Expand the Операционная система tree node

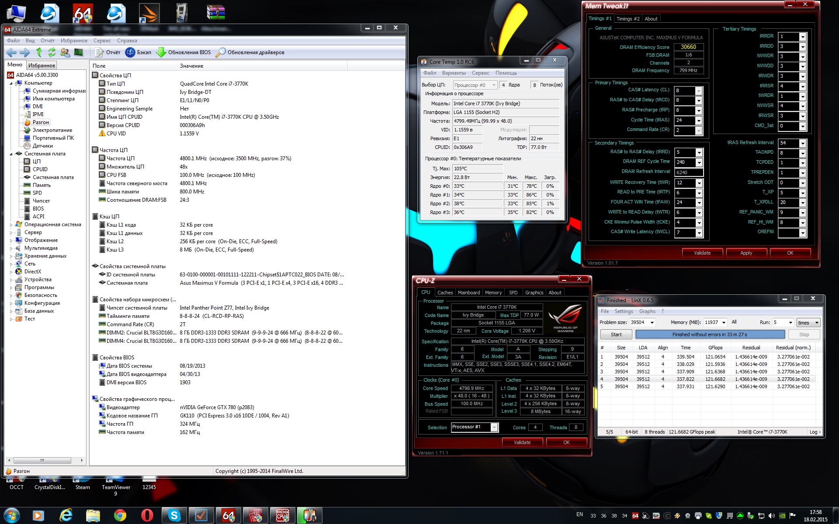[11, 224]
